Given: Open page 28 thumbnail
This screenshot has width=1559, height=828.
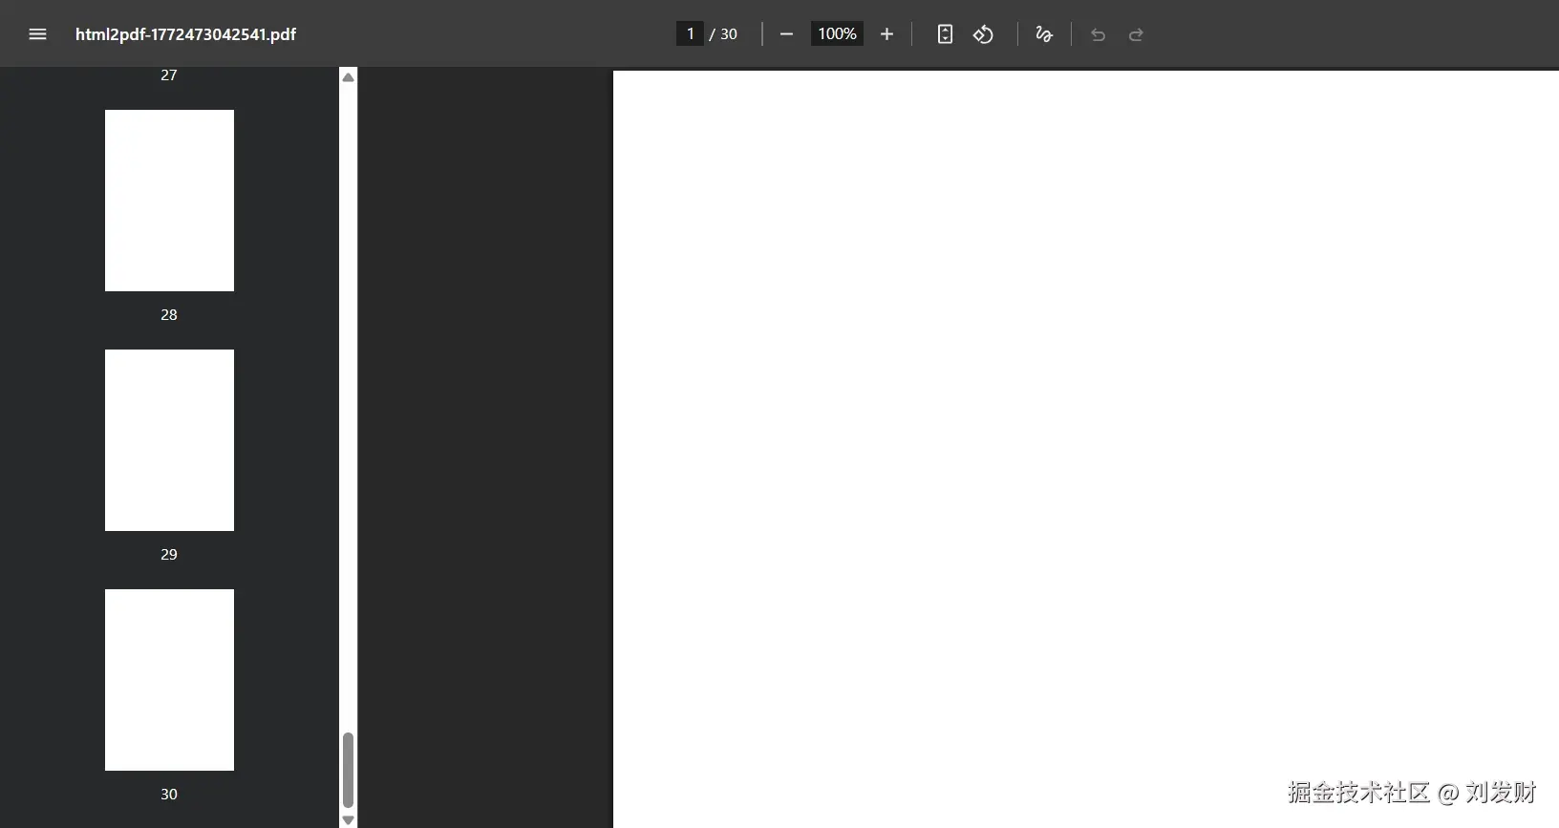Looking at the screenshot, I should point(169,201).
